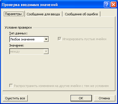Click the Тип данных label
Image resolution: width=118 pixels, height=104 pixels.
(x=18, y=34)
